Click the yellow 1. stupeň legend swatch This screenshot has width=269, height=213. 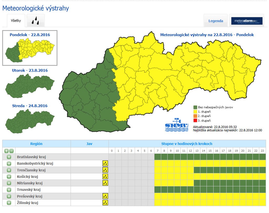[195, 112]
